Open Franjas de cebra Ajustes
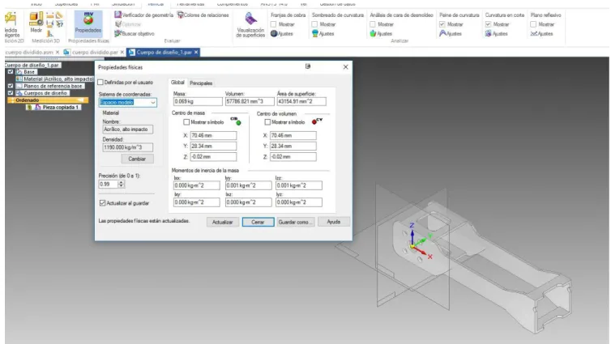 pos(282,33)
